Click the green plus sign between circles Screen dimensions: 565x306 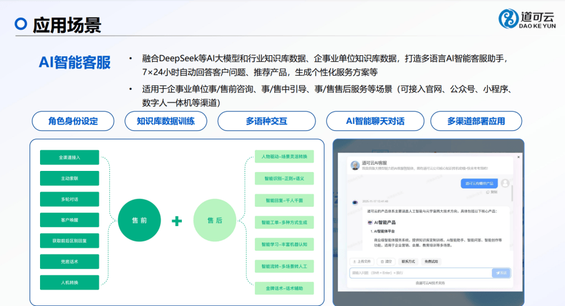[177, 221]
